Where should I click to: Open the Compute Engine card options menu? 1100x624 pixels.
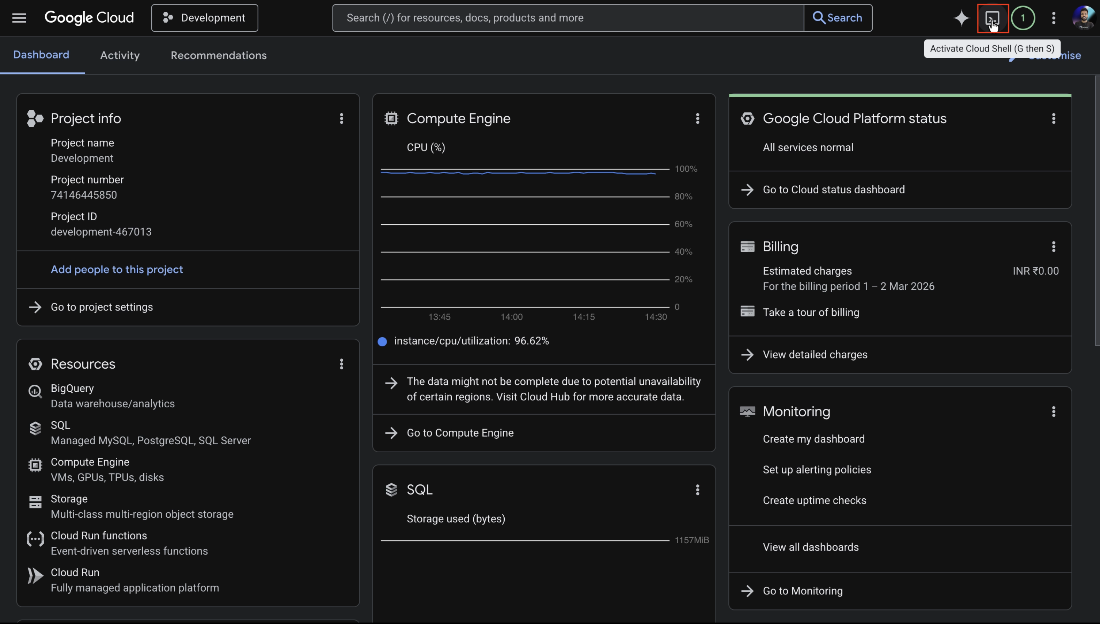pyautogui.click(x=698, y=118)
